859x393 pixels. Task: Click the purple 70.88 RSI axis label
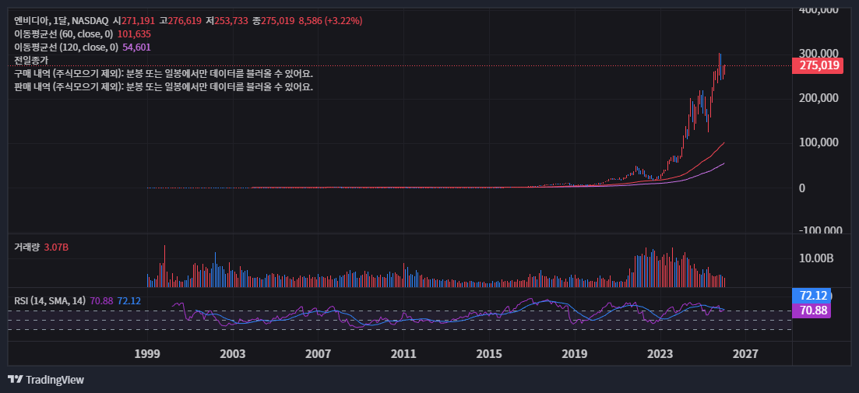[x=813, y=311]
